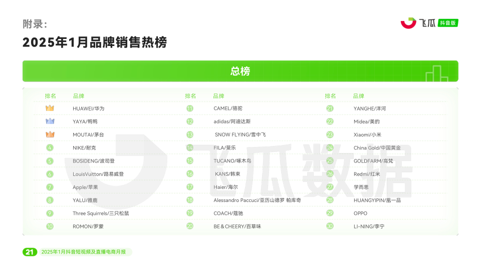Click rank 11 badge next to CAMEL/骆驼

point(190,108)
